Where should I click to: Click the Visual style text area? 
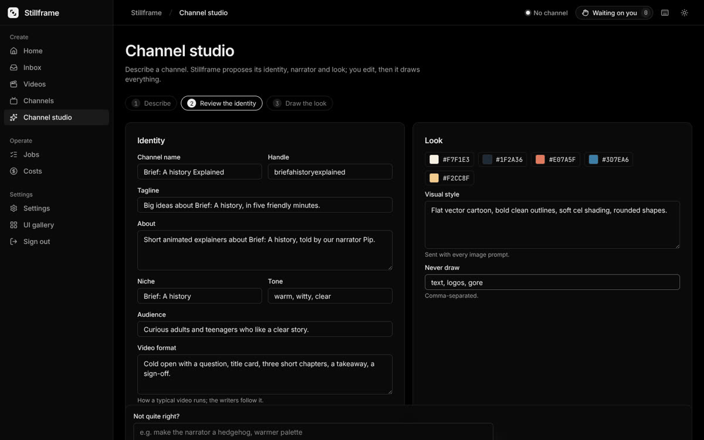click(552, 225)
